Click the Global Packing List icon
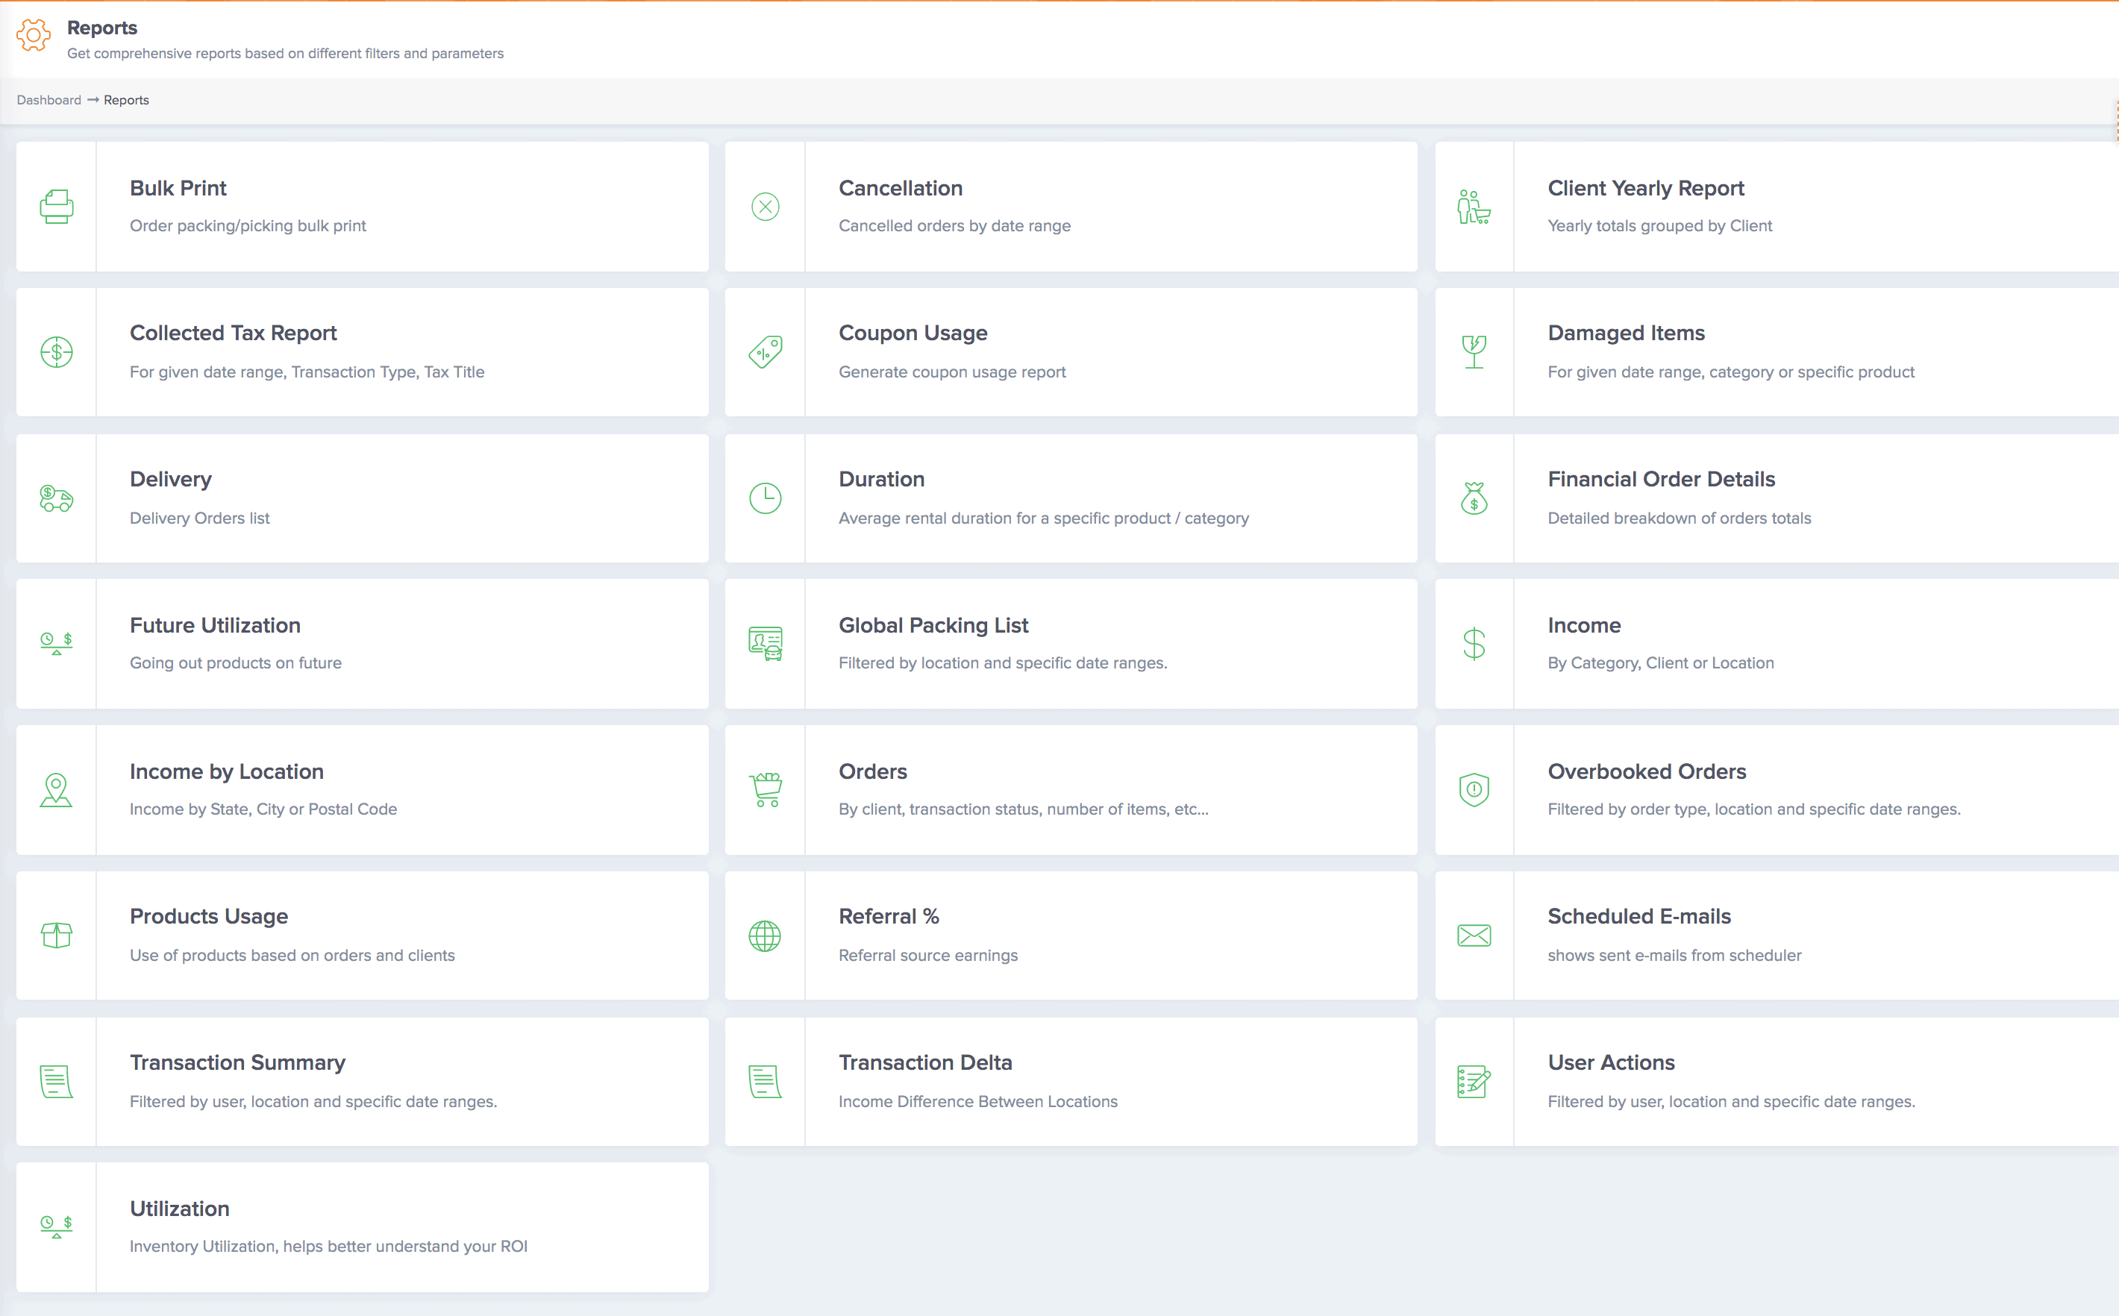Screen dimensions: 2119x1316 pos(765,643)
